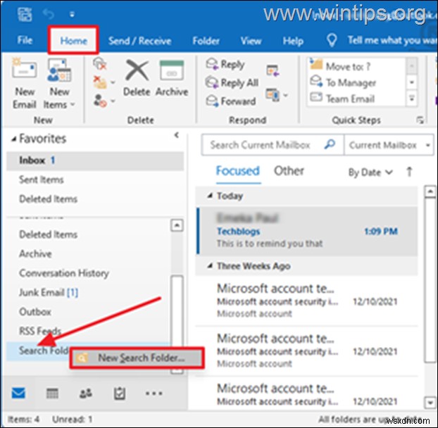The height and width of the screenshot is (428, 438).
Task: Collapse Three Weeks Ago group
Action: click(210, 265)
